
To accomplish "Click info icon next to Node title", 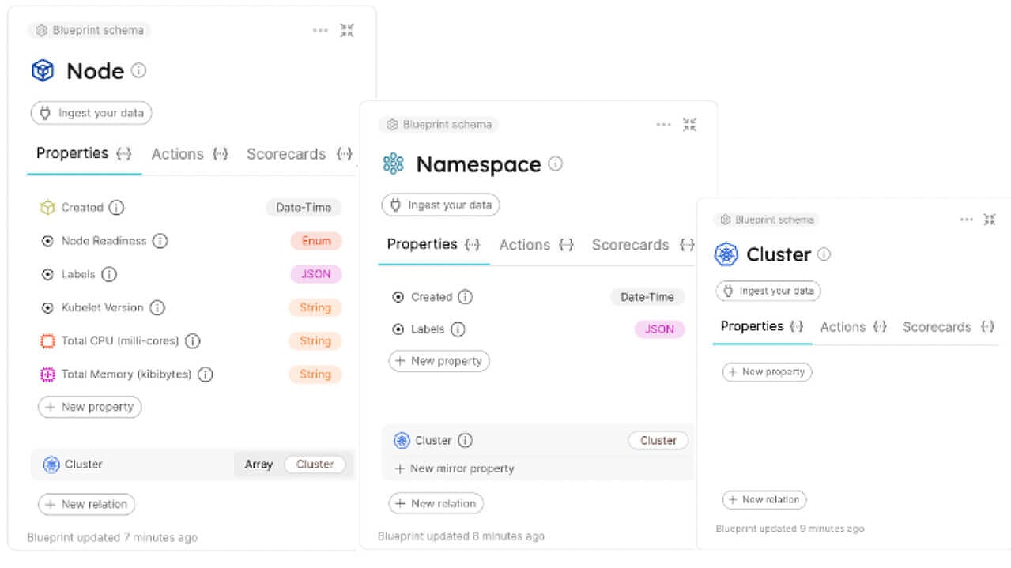I will tap(138, 70).
